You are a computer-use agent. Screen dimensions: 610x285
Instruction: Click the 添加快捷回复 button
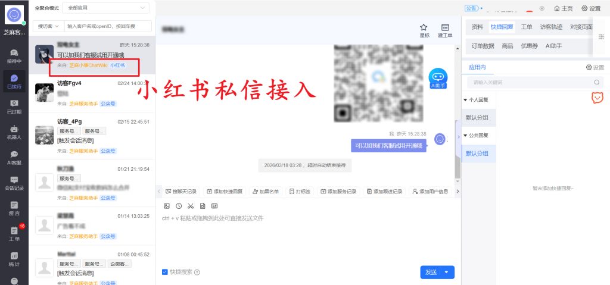(x=225, y=192)
